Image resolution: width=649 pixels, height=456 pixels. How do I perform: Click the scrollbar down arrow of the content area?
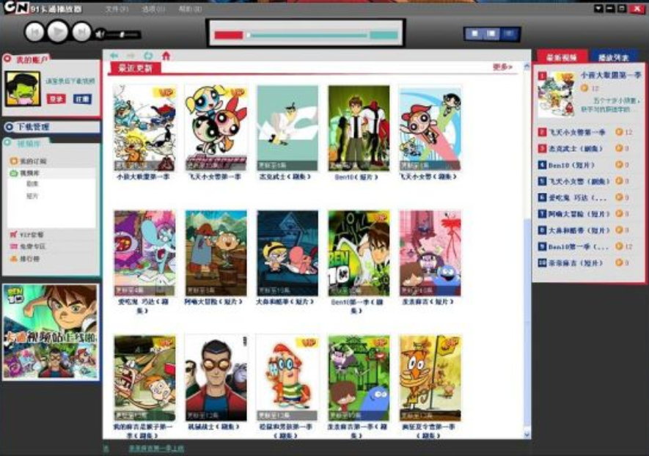click(527, 435)
